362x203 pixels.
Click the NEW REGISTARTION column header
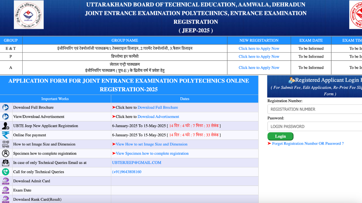pyautogui.click(x=259, y=40)
